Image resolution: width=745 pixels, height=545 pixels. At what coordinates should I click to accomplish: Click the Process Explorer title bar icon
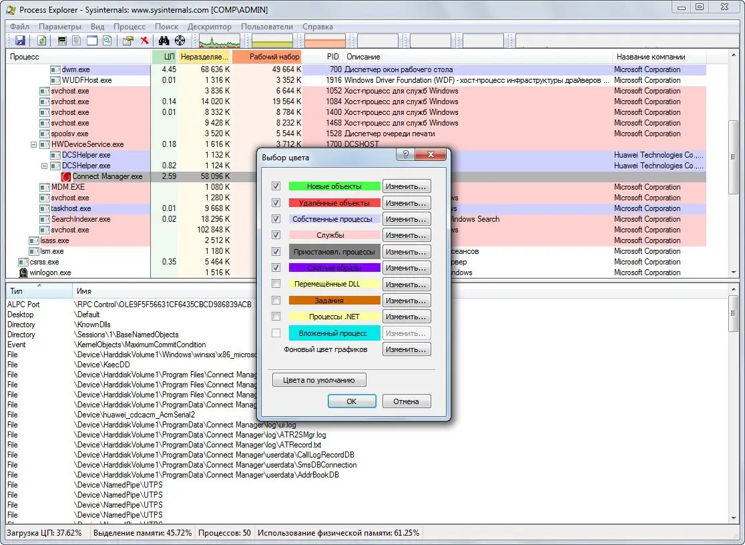11,9
